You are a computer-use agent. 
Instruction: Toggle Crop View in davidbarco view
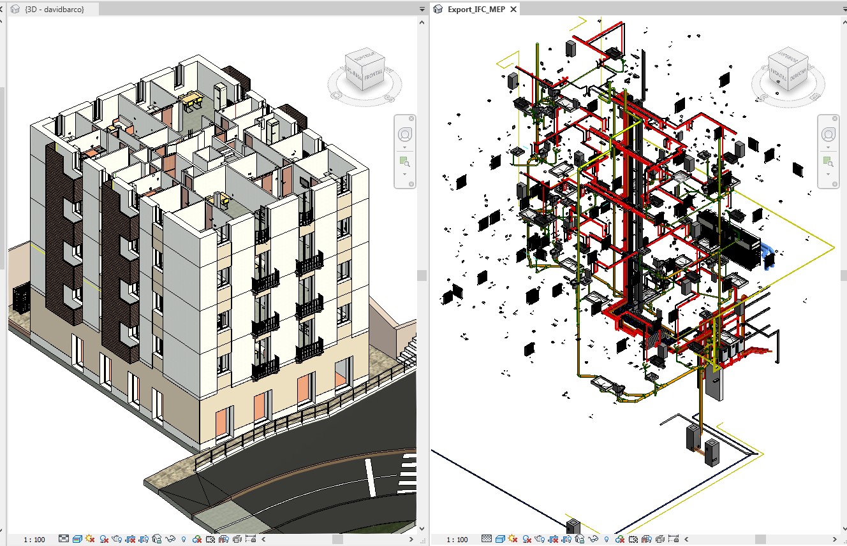pyautogui.click(x=130, y=539)
